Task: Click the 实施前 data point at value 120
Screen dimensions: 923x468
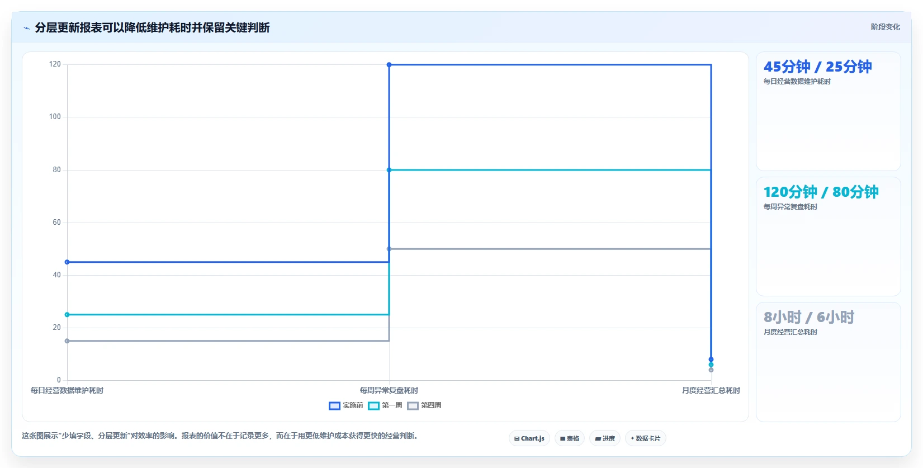Action: pyautogui.click(x=389, y=65)
